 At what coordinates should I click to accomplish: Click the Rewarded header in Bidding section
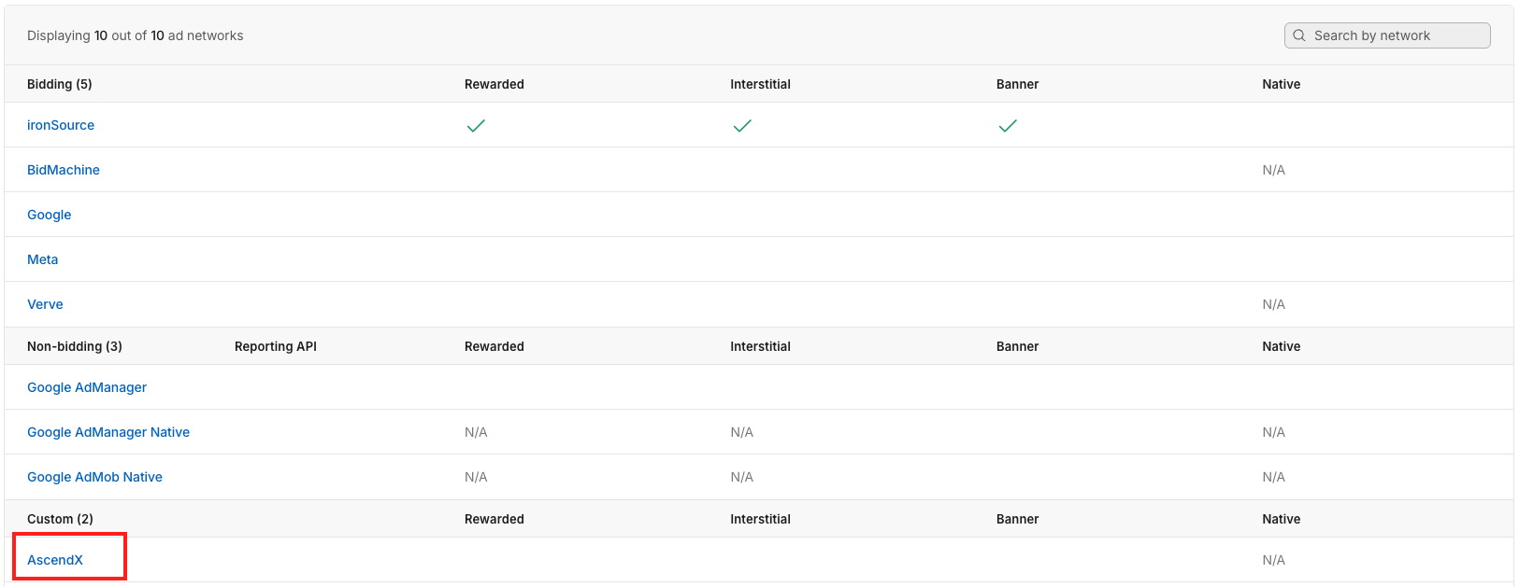point(494,84)
